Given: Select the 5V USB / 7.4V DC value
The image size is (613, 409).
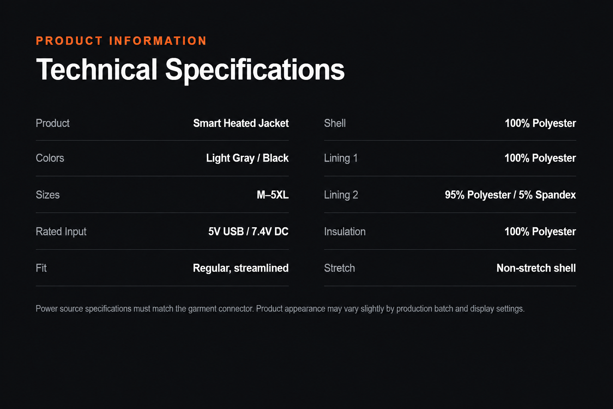Looking at the screenshot, I should pos(248,232).
